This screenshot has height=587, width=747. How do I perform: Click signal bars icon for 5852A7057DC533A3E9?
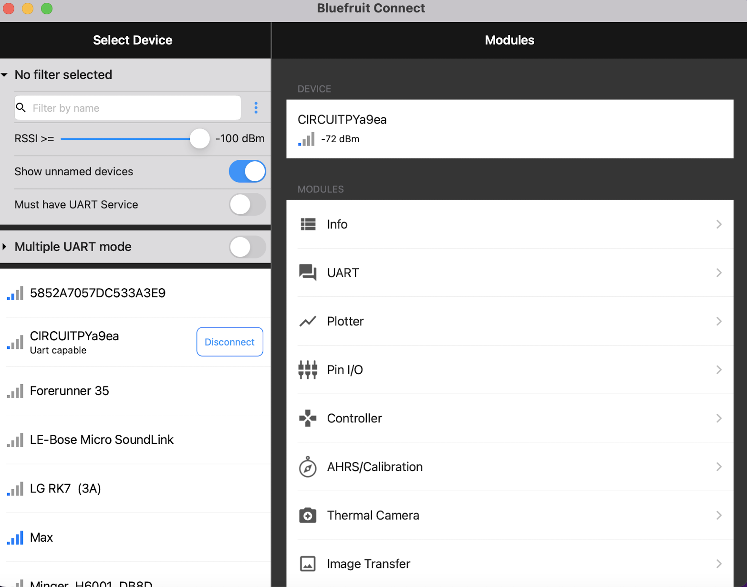pyautogui.click(x=15, y=293)
